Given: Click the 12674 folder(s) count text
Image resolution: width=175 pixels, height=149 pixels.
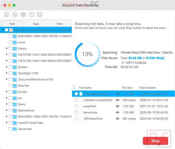Looking at the screenshot, I should point(134,62).
